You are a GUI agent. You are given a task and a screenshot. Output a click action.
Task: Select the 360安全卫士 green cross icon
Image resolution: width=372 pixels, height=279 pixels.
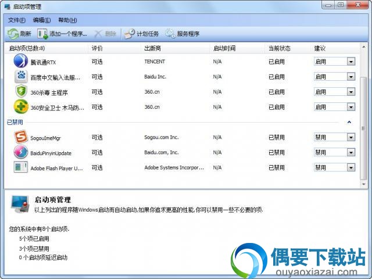21,107
